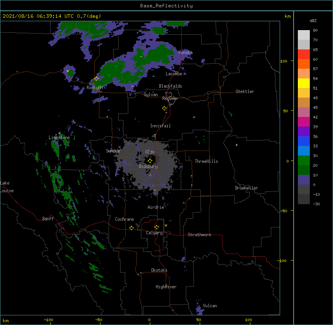
Task: Click the Ponoka city label
Action: [x=185, y=52]
